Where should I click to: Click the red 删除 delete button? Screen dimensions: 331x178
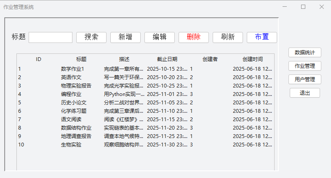[x=194, y=37]
